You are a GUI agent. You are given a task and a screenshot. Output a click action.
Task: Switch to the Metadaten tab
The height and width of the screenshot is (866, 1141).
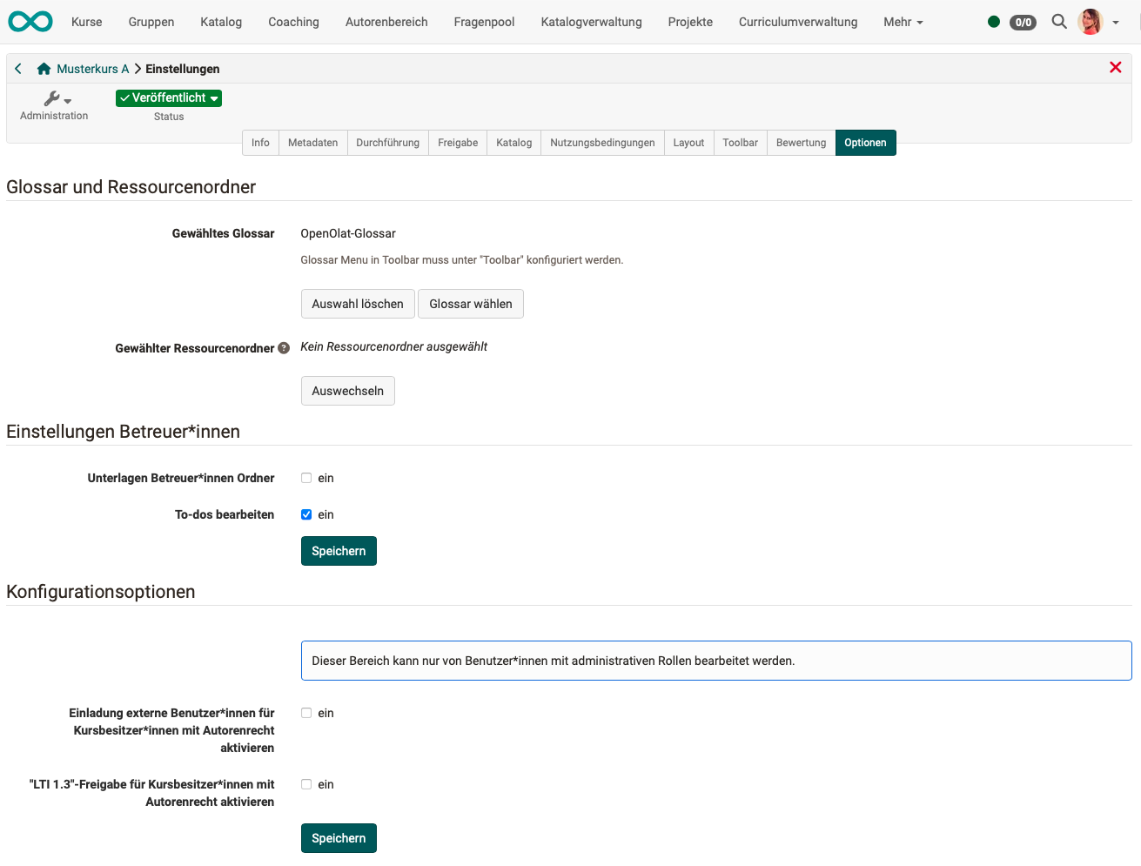pos(312,142)
